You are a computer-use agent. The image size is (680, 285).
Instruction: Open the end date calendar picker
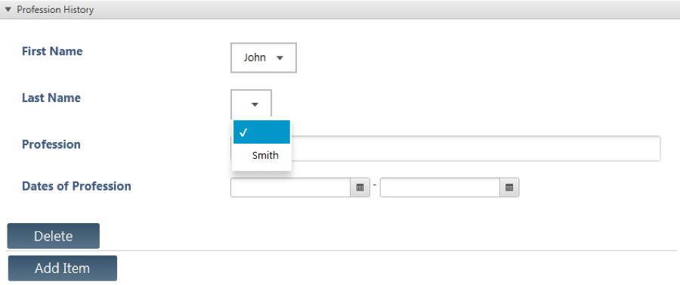[509, 187]
